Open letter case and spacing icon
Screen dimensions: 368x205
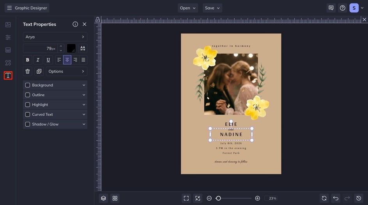[x=83, y=48]
